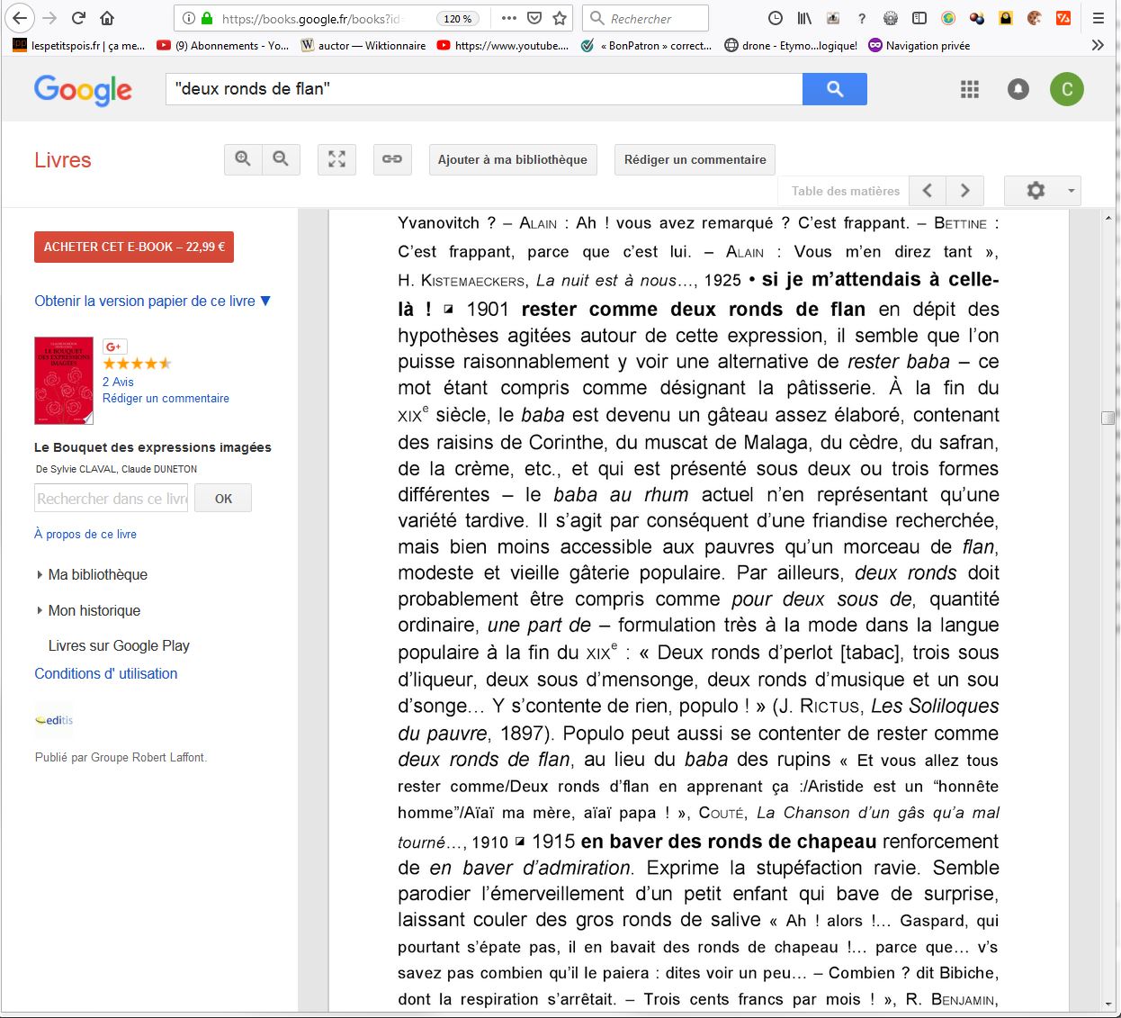
Task: Switch the book to full screen view
Action: (x=336, y=159)
